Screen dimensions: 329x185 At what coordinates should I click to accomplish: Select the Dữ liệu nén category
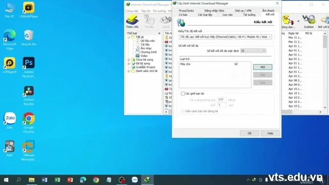coord(148,41)
